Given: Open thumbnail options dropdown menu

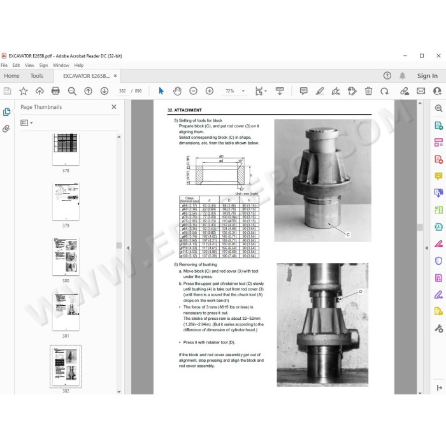Looking at the screenshot, I should tap(27, 123).
